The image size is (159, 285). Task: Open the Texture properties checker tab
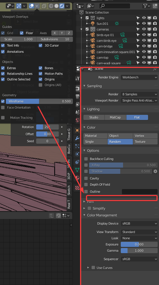(78, 188)
